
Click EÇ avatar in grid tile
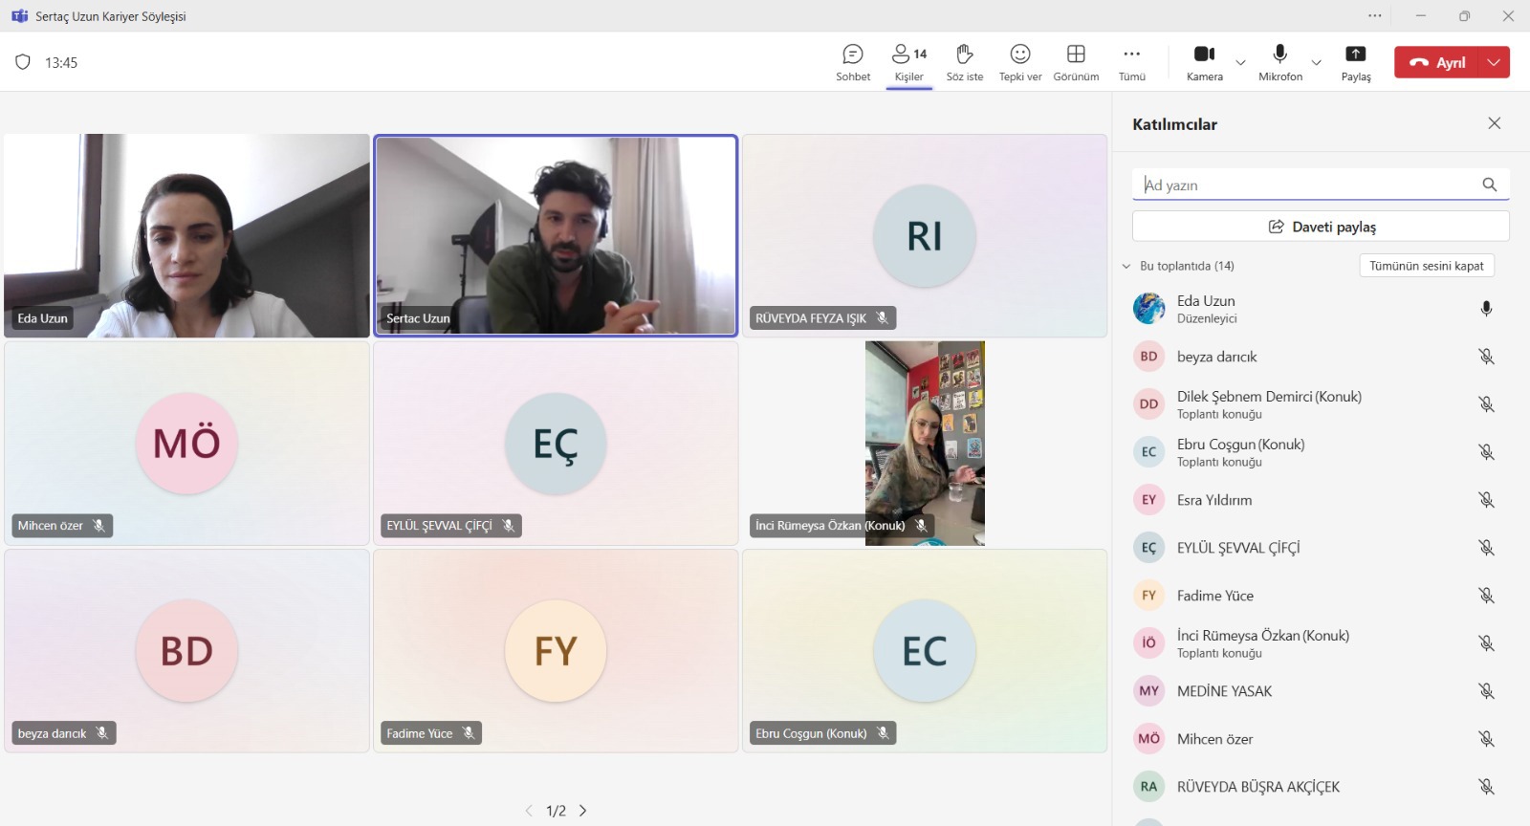pyautogui.click(x=556, y=444)
